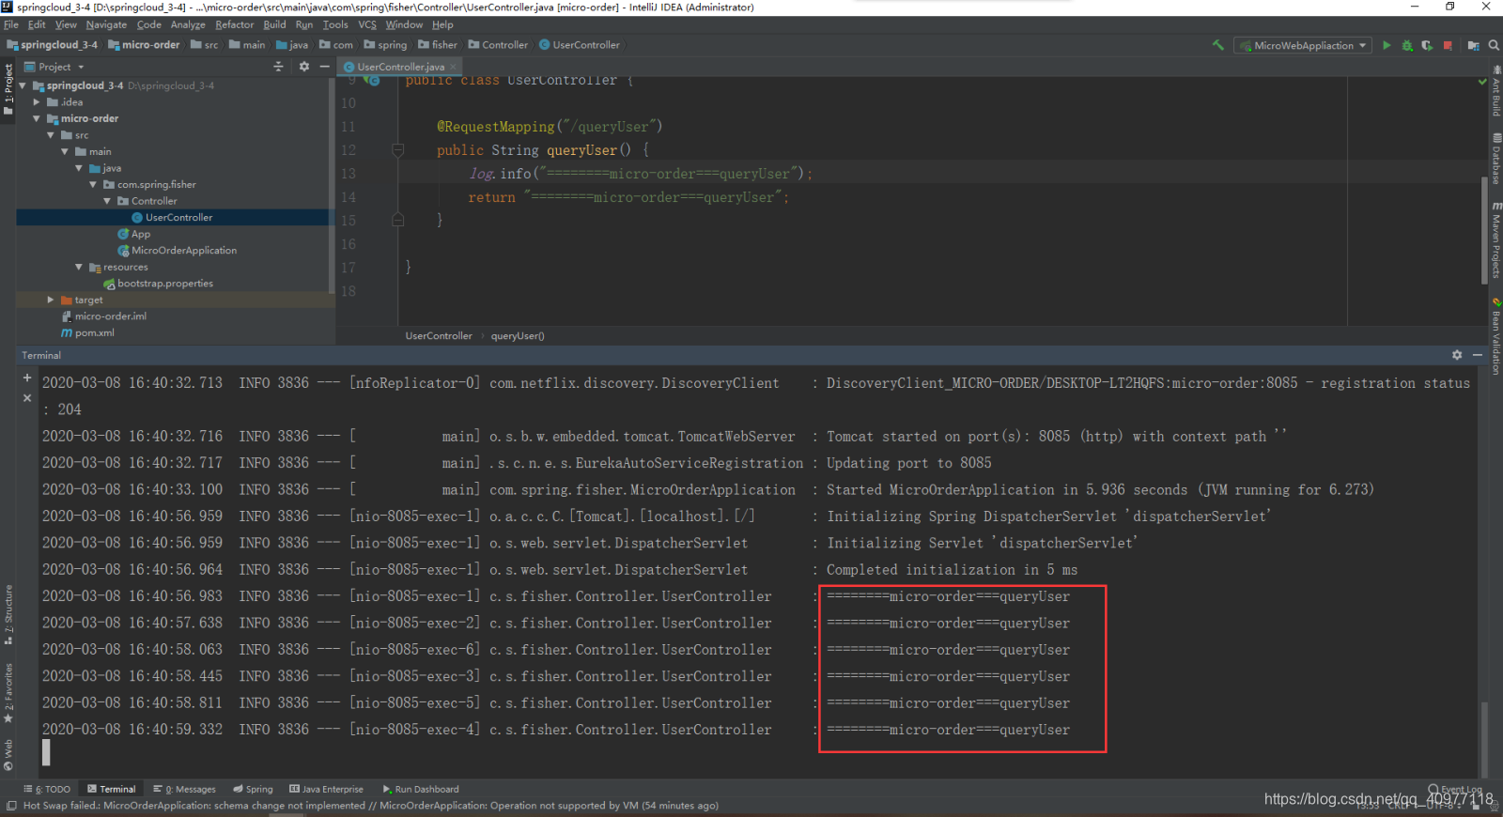Image resolution: width=1503 pixels, height=817 pixels.
Task: Open the File menu
Action: pos(11,24)
